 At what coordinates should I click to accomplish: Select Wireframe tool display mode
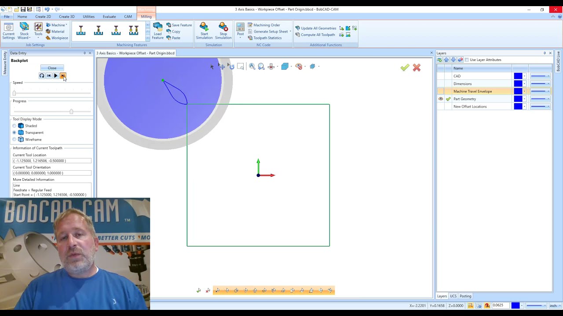[15, 140]
